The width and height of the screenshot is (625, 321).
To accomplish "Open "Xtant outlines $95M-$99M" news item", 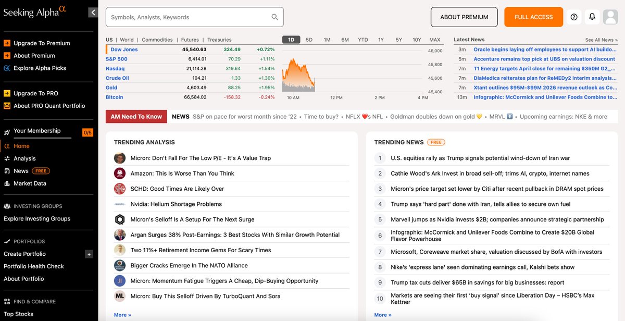I will [545, 88].
